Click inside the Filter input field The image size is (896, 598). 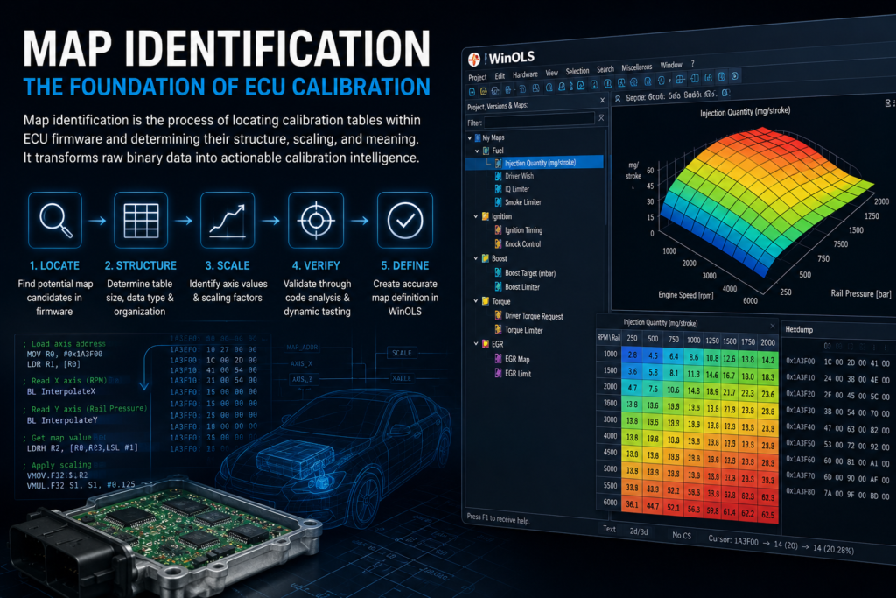539,119
